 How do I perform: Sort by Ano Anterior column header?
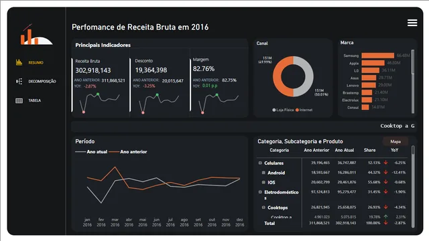(316, 150)
